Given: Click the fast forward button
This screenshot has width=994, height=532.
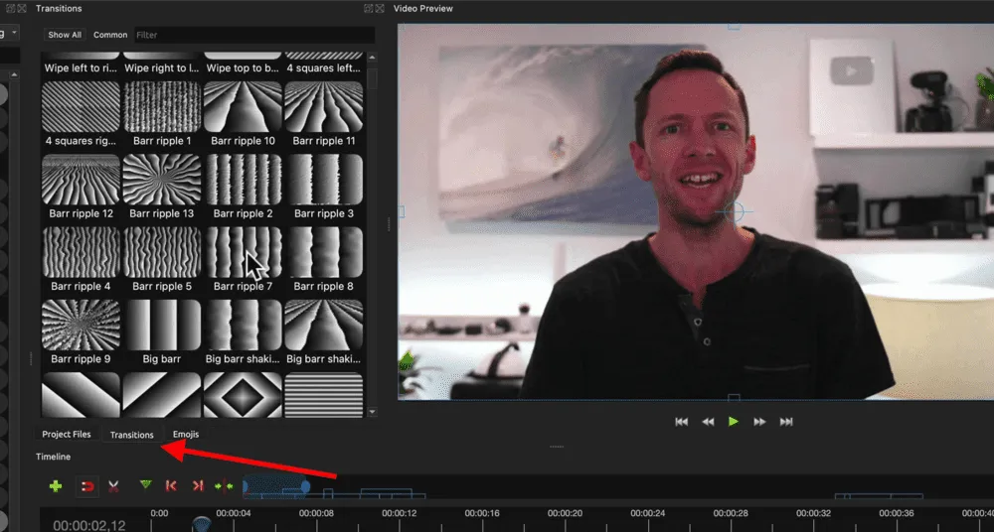Looking at the screenshot, I should [x=759, y=422].
